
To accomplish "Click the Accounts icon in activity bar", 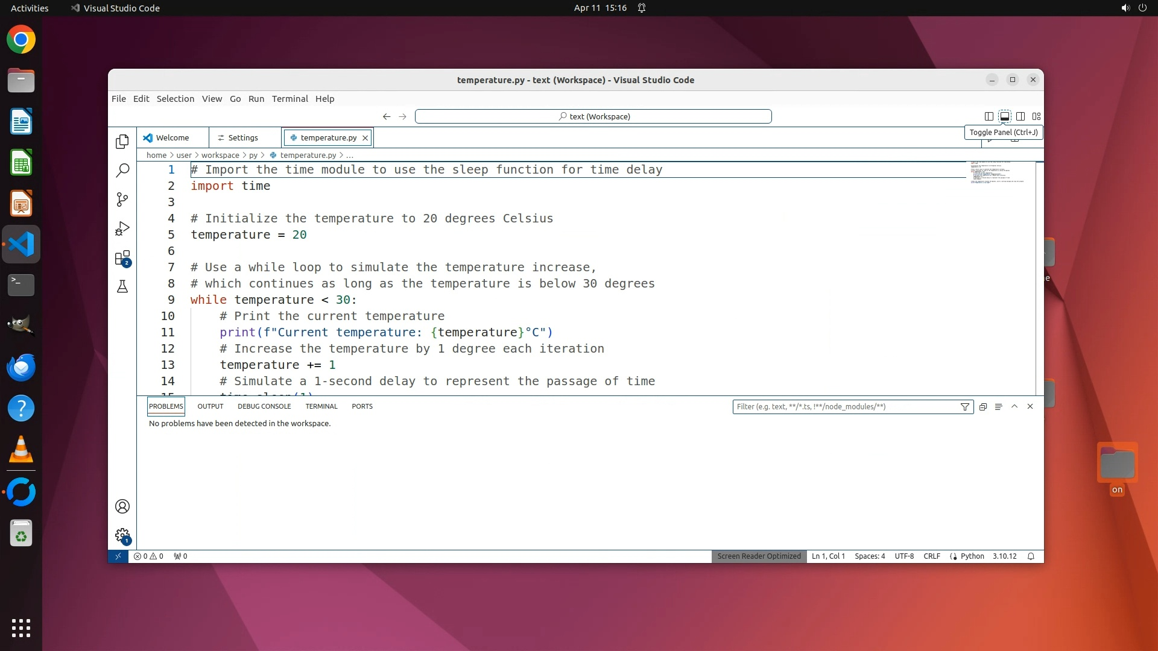I will tap(122, 506).
